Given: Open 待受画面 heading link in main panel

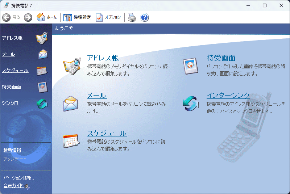Looking at the screenshot, I should 221,58.
